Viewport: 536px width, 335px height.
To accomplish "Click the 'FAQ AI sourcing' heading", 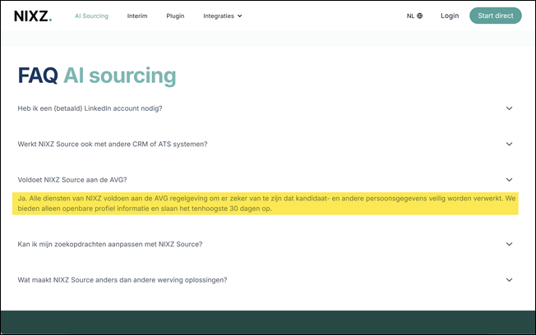I will [97, 76].
